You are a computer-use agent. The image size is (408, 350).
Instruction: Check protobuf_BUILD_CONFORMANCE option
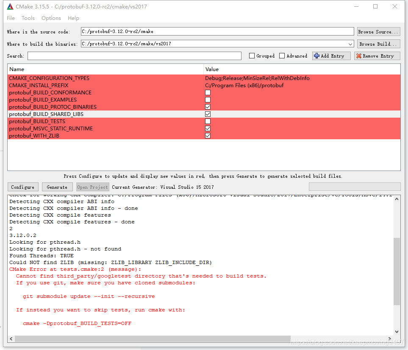coord(208,93)
